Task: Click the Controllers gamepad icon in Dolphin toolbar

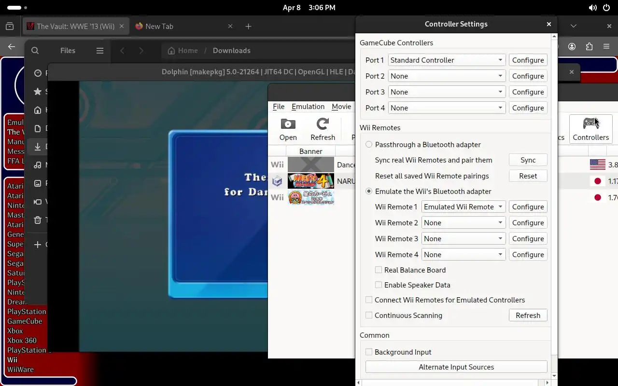Action: [x=590, y=123]
